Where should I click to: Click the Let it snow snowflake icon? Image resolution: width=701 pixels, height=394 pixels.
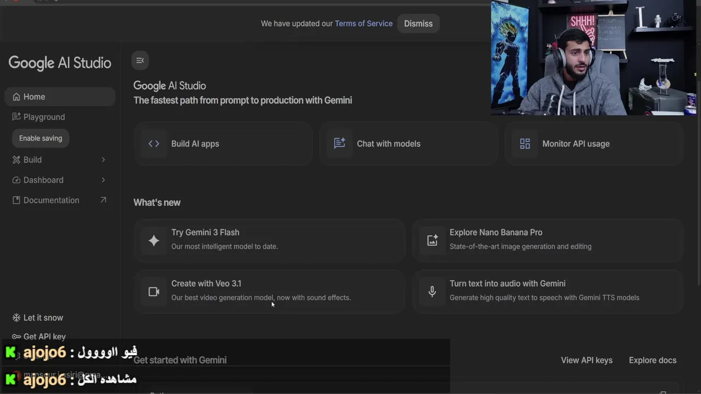pos(16,318)
